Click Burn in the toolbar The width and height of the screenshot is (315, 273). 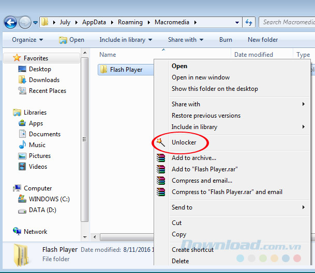pyautogui.click(x=226, y=40)
